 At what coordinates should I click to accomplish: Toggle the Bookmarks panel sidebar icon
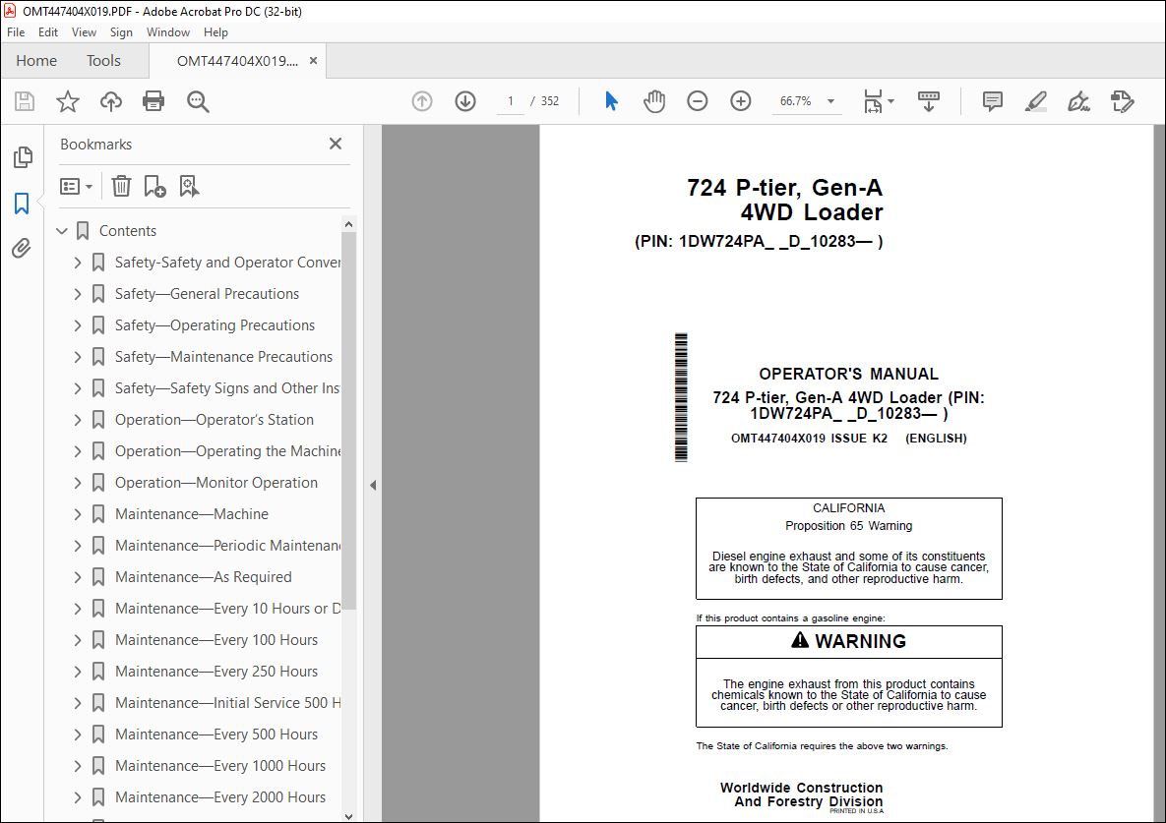tap(22, 203)
